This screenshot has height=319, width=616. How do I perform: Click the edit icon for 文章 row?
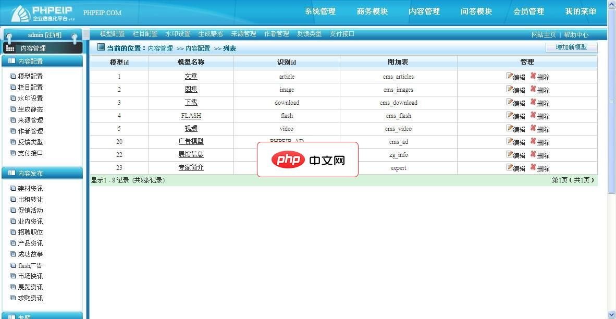coord(510,76)
